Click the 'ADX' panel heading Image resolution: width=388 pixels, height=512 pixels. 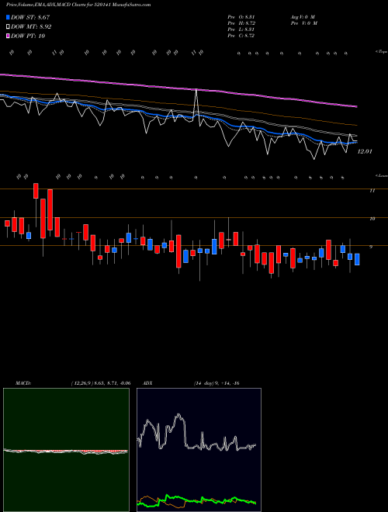point(147,383)
